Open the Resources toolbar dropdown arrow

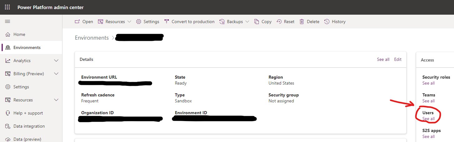[x=129, y=22]
